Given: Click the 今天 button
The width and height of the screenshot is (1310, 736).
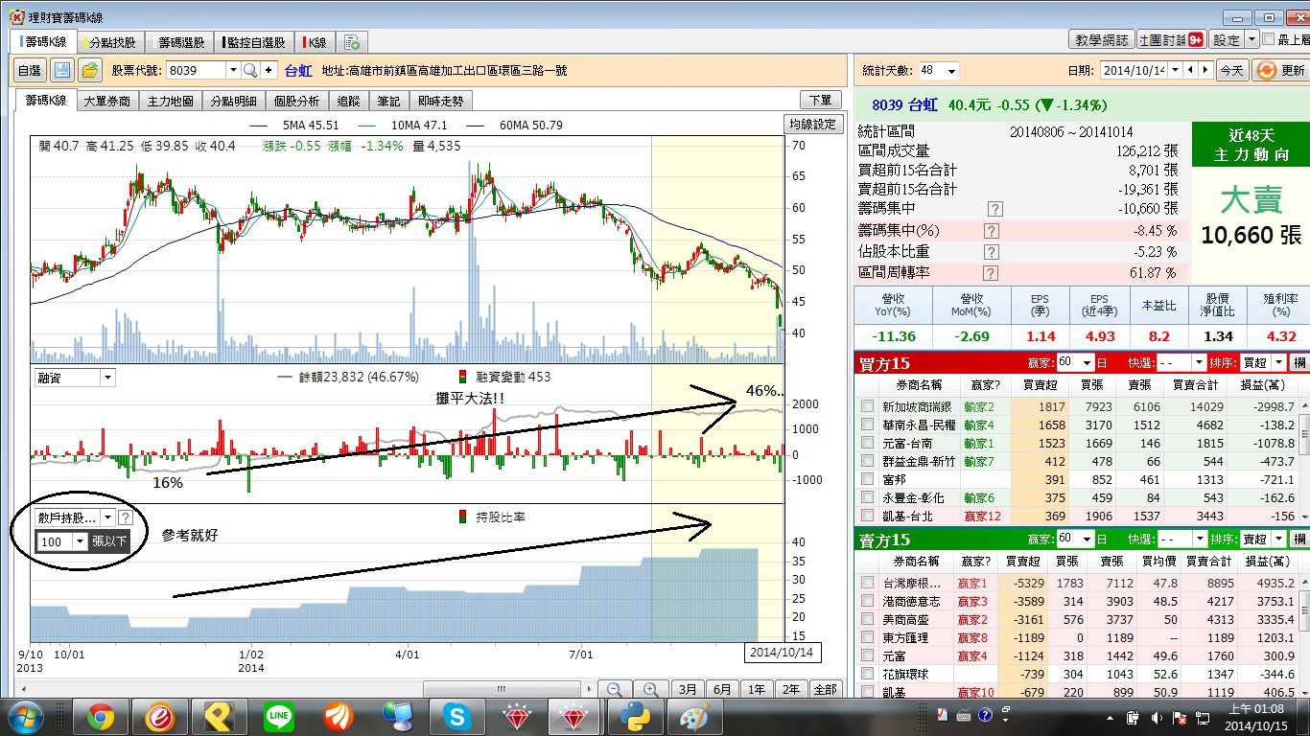Looking at the screenshot, I should 1231,70.
